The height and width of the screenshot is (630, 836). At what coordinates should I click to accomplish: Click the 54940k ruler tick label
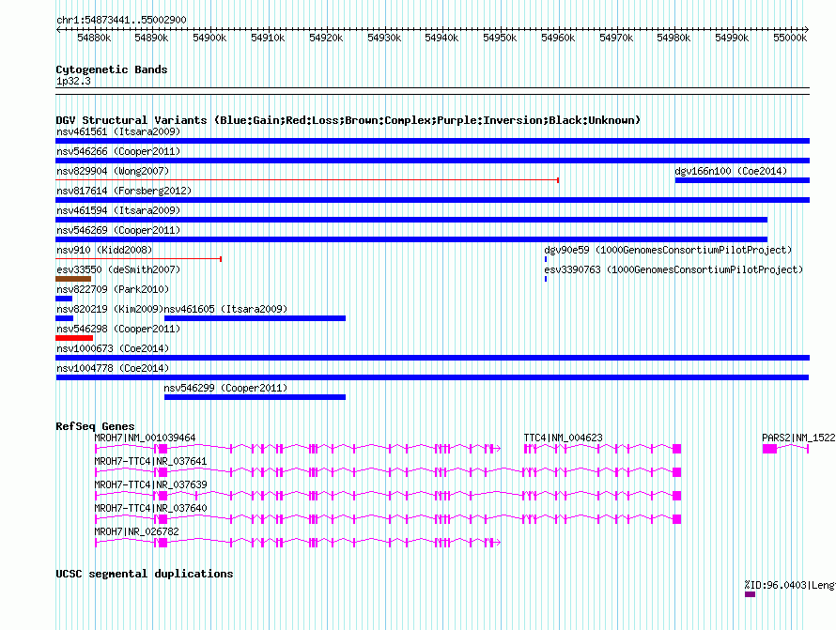tap(441, 38)
